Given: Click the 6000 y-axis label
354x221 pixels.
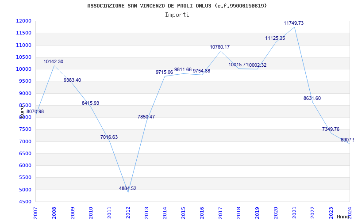Looking at the screenshot, I should tap(25, 165).
